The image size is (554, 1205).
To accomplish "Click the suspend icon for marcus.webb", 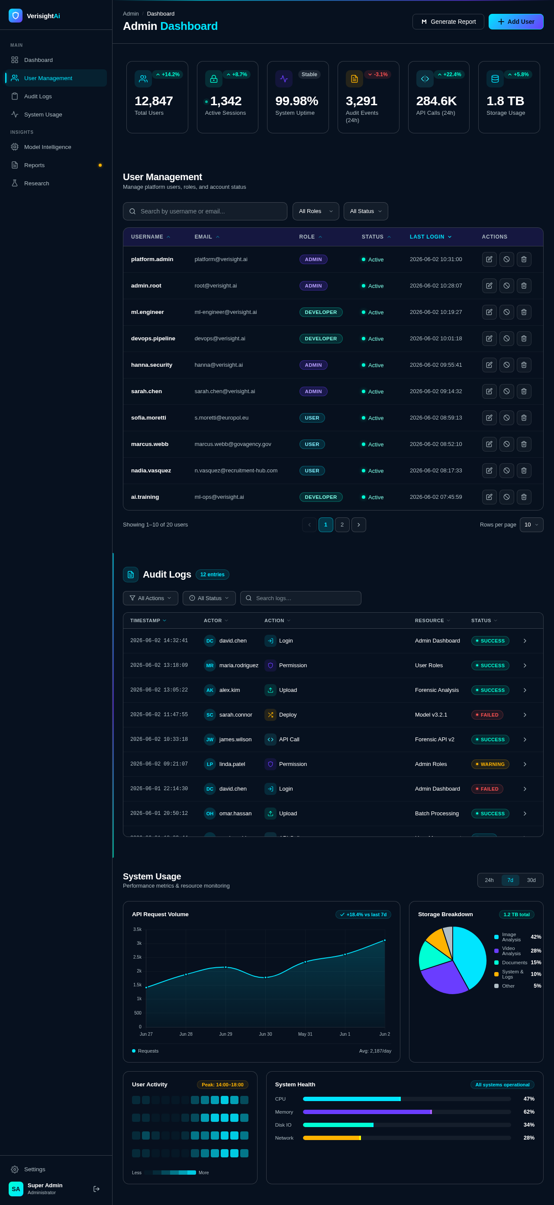I will point(506,444).
